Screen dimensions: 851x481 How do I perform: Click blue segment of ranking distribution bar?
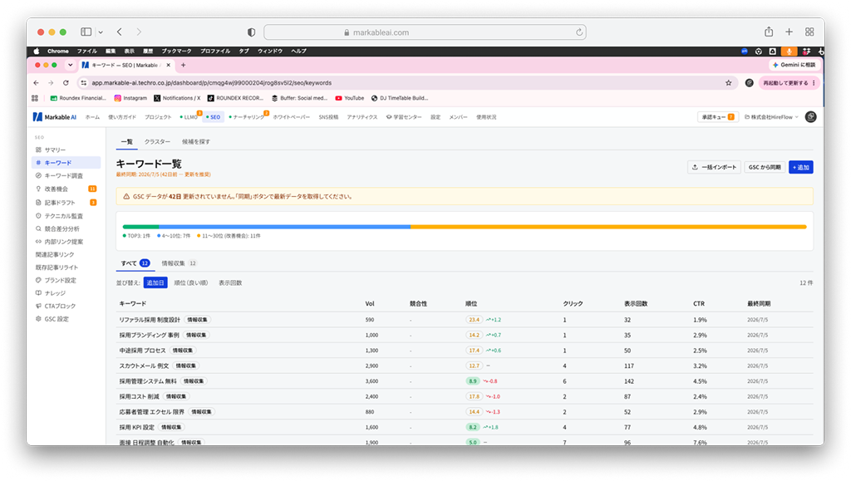(x=284, y=227)
